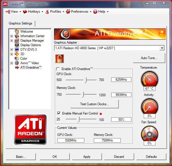Click the Avivo Video film reel icon
Screen dimensions: 172x166
point(17,63)
